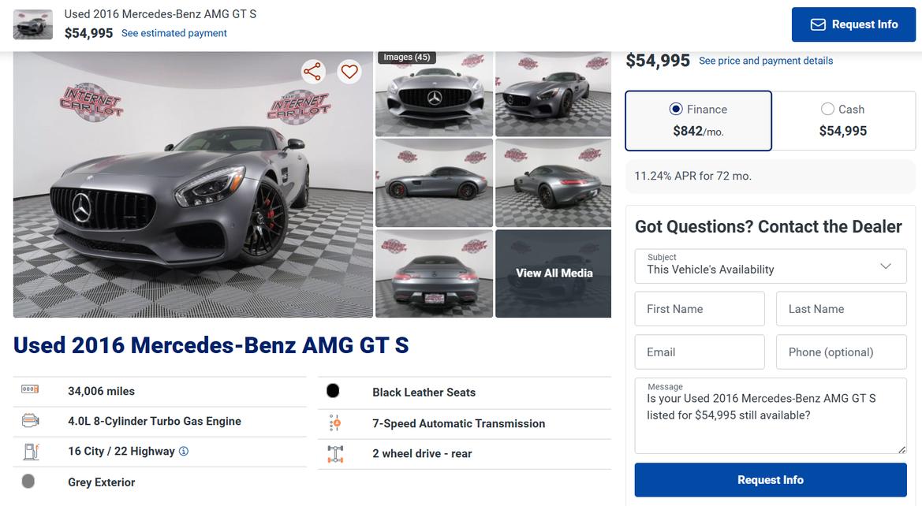Select the Cash payment option
The height and width of the screenshot is (506, 922).
[842, 121]
